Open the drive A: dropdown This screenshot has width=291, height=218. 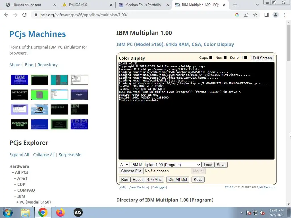point(124,165)
